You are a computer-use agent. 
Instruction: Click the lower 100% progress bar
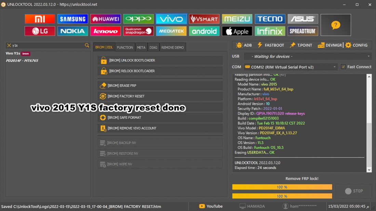click(282, 196)
